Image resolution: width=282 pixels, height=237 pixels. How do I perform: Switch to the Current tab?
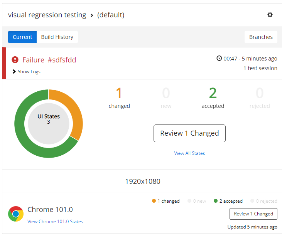[x=22, y=37]
